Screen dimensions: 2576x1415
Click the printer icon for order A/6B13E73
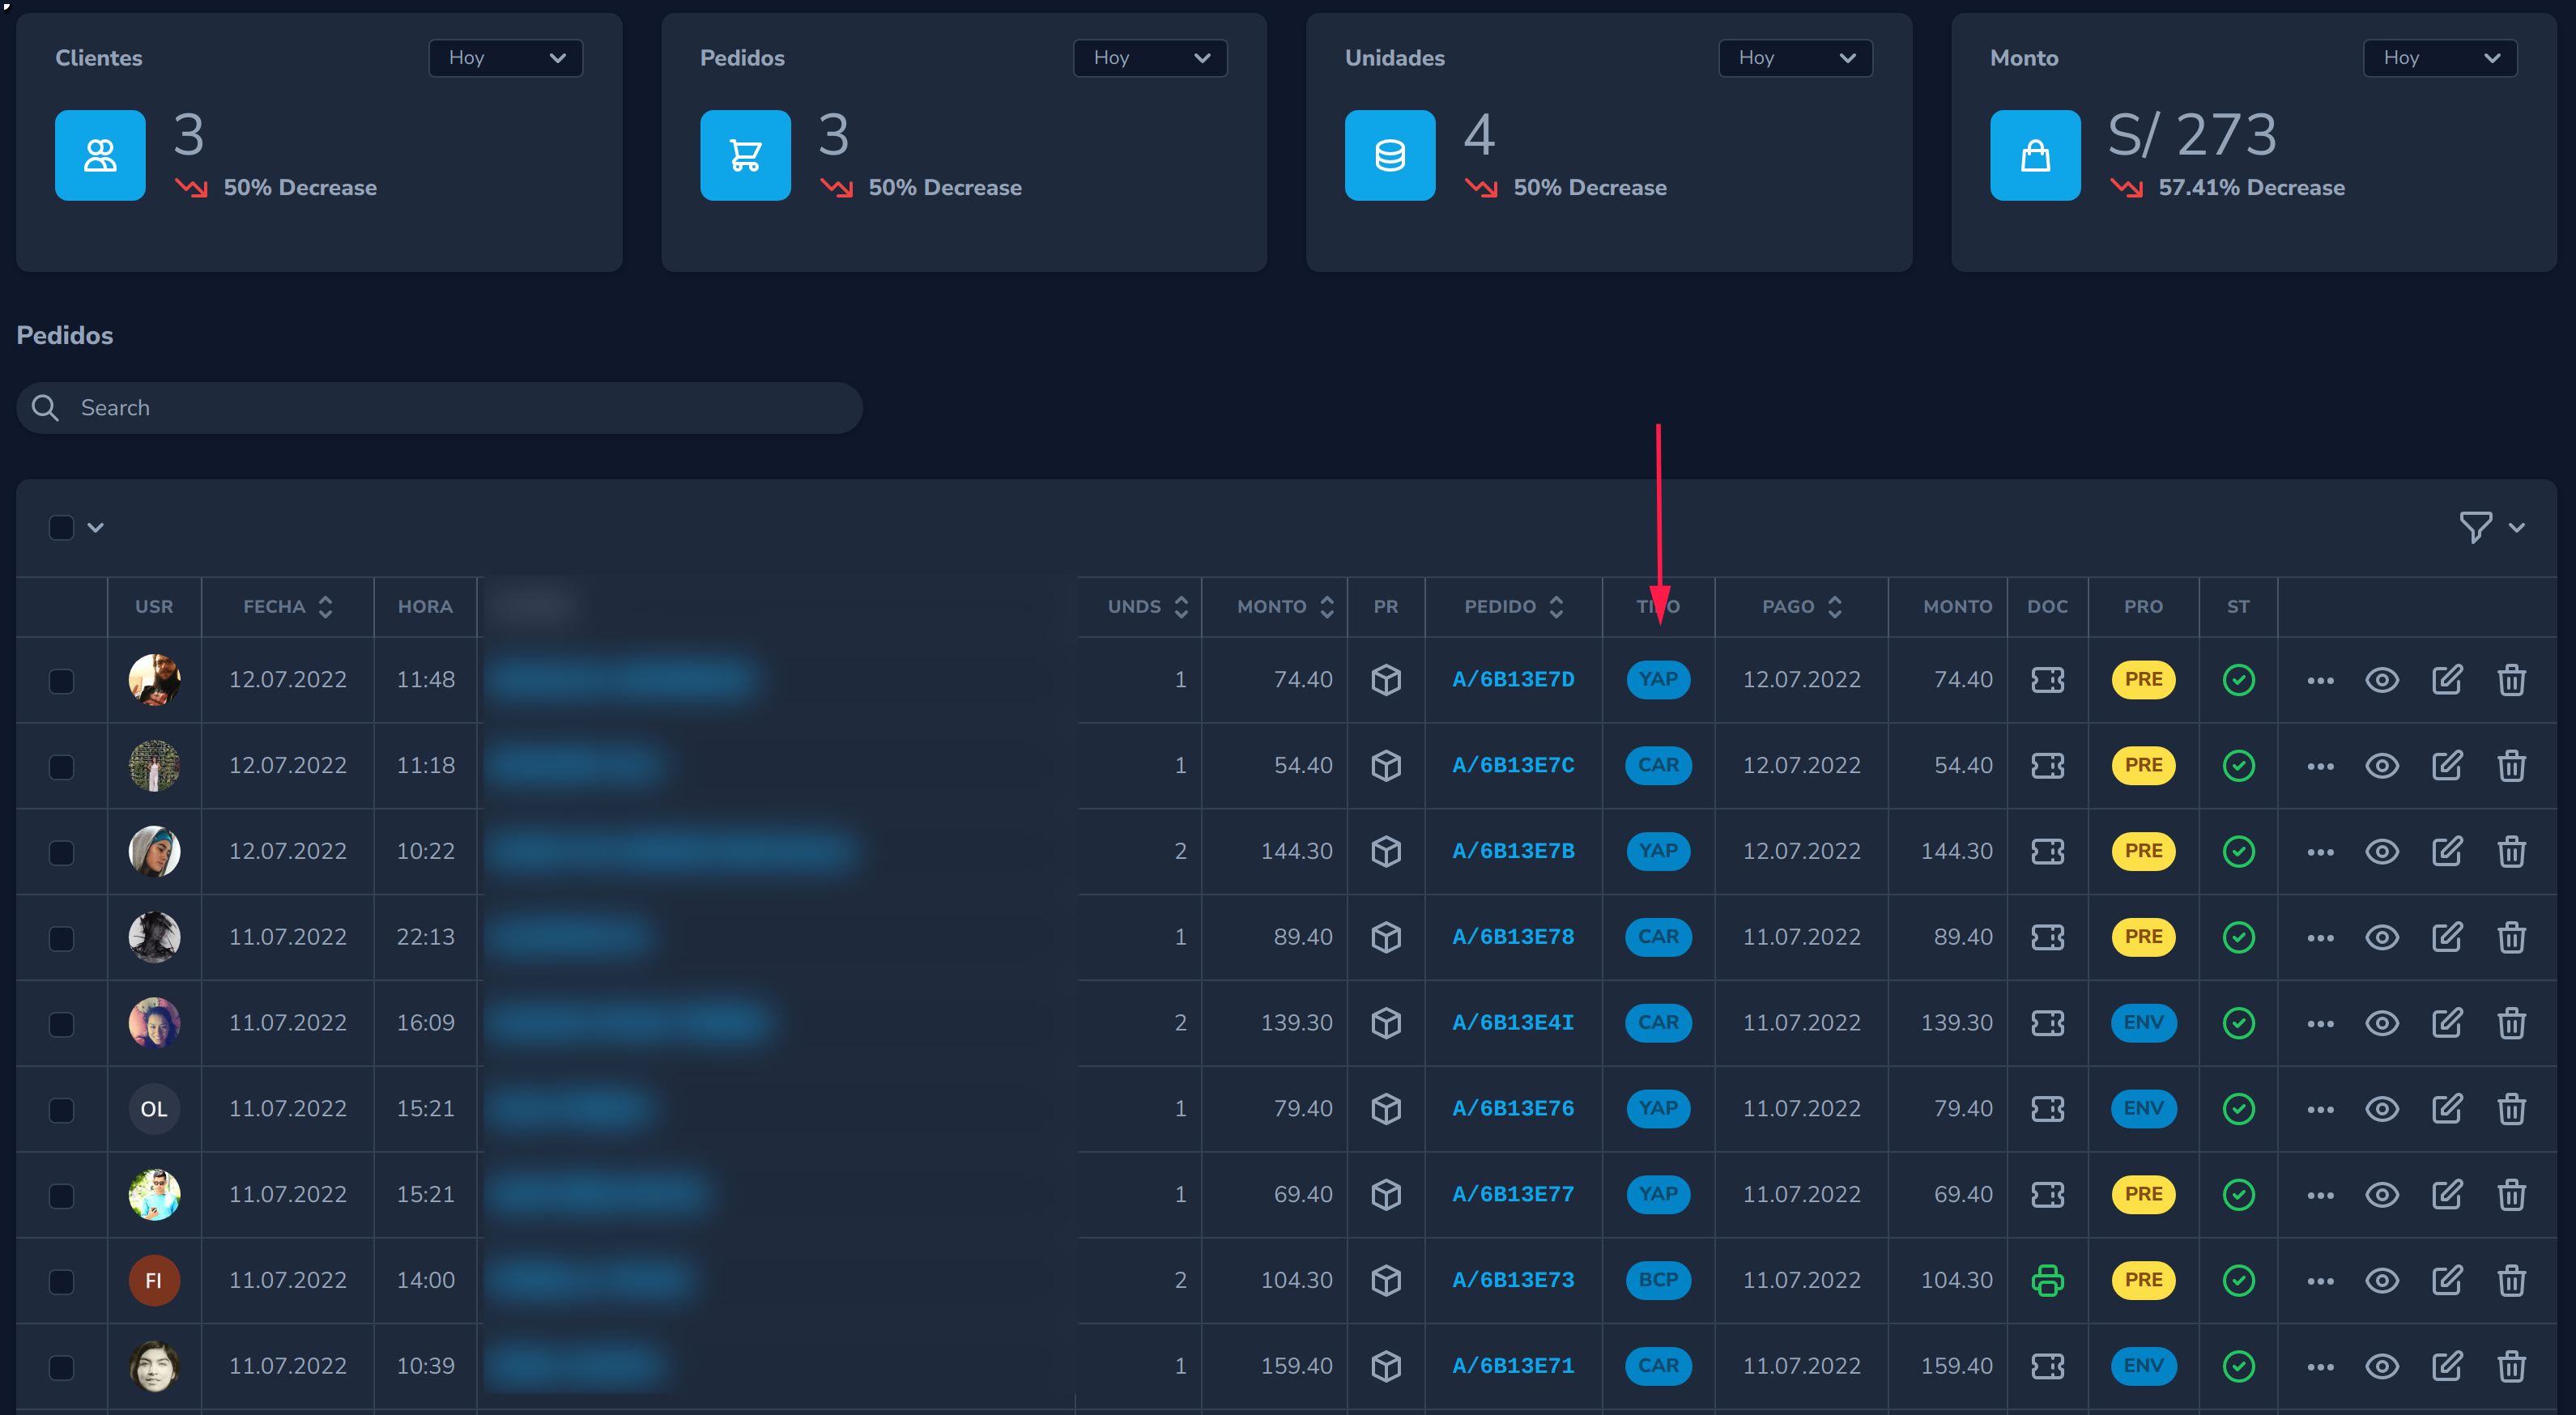[2047, 1280]
